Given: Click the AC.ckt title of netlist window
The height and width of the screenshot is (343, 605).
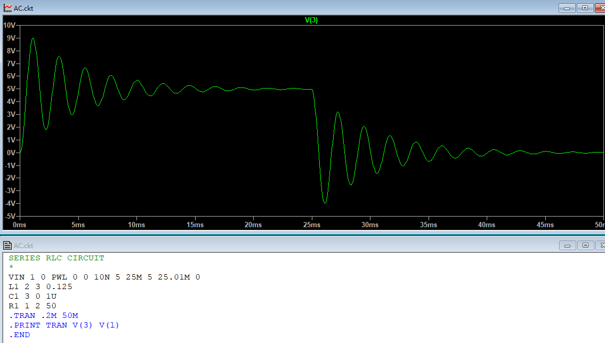Looking at the screenshot, I should tap(23, 246).
